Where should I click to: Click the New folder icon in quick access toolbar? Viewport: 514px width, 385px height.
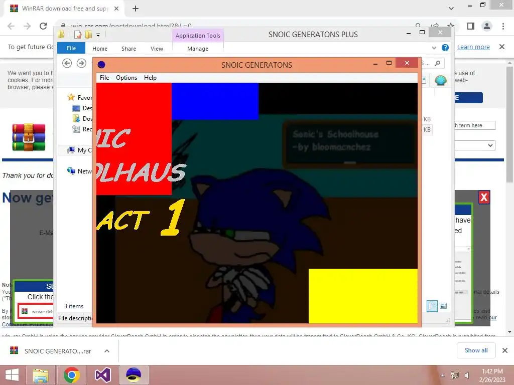tap(88, 35)
